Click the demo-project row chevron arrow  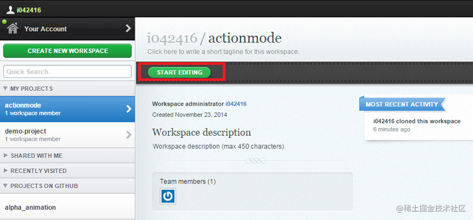[129, 135]
